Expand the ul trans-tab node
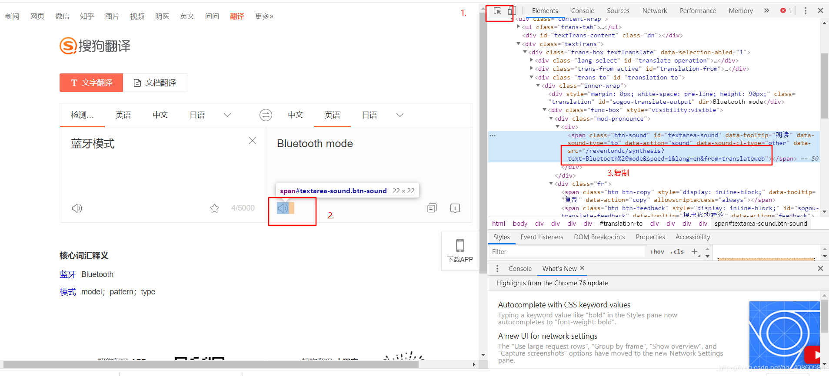 coord(519,27)
